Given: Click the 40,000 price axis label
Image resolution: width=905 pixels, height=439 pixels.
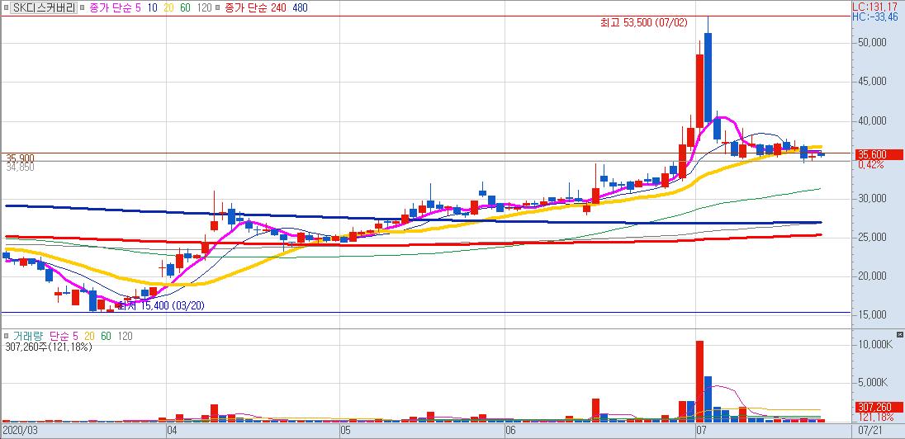Looking at the screenshot, I should click(x=871, y=121).
